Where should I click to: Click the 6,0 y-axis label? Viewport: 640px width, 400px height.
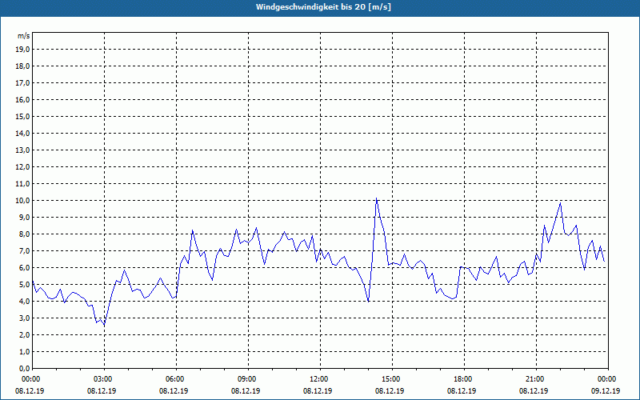tap(25, 268)
